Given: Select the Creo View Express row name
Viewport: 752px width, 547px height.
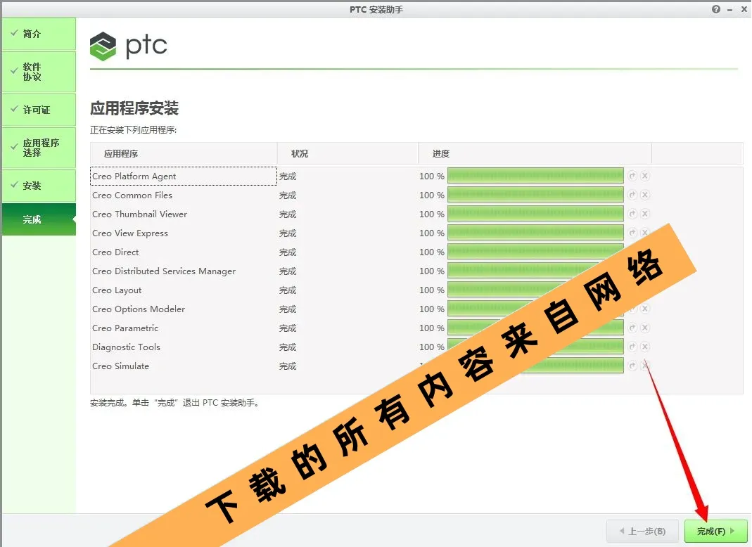Looking at the screenshot, I should coord(130,233).
